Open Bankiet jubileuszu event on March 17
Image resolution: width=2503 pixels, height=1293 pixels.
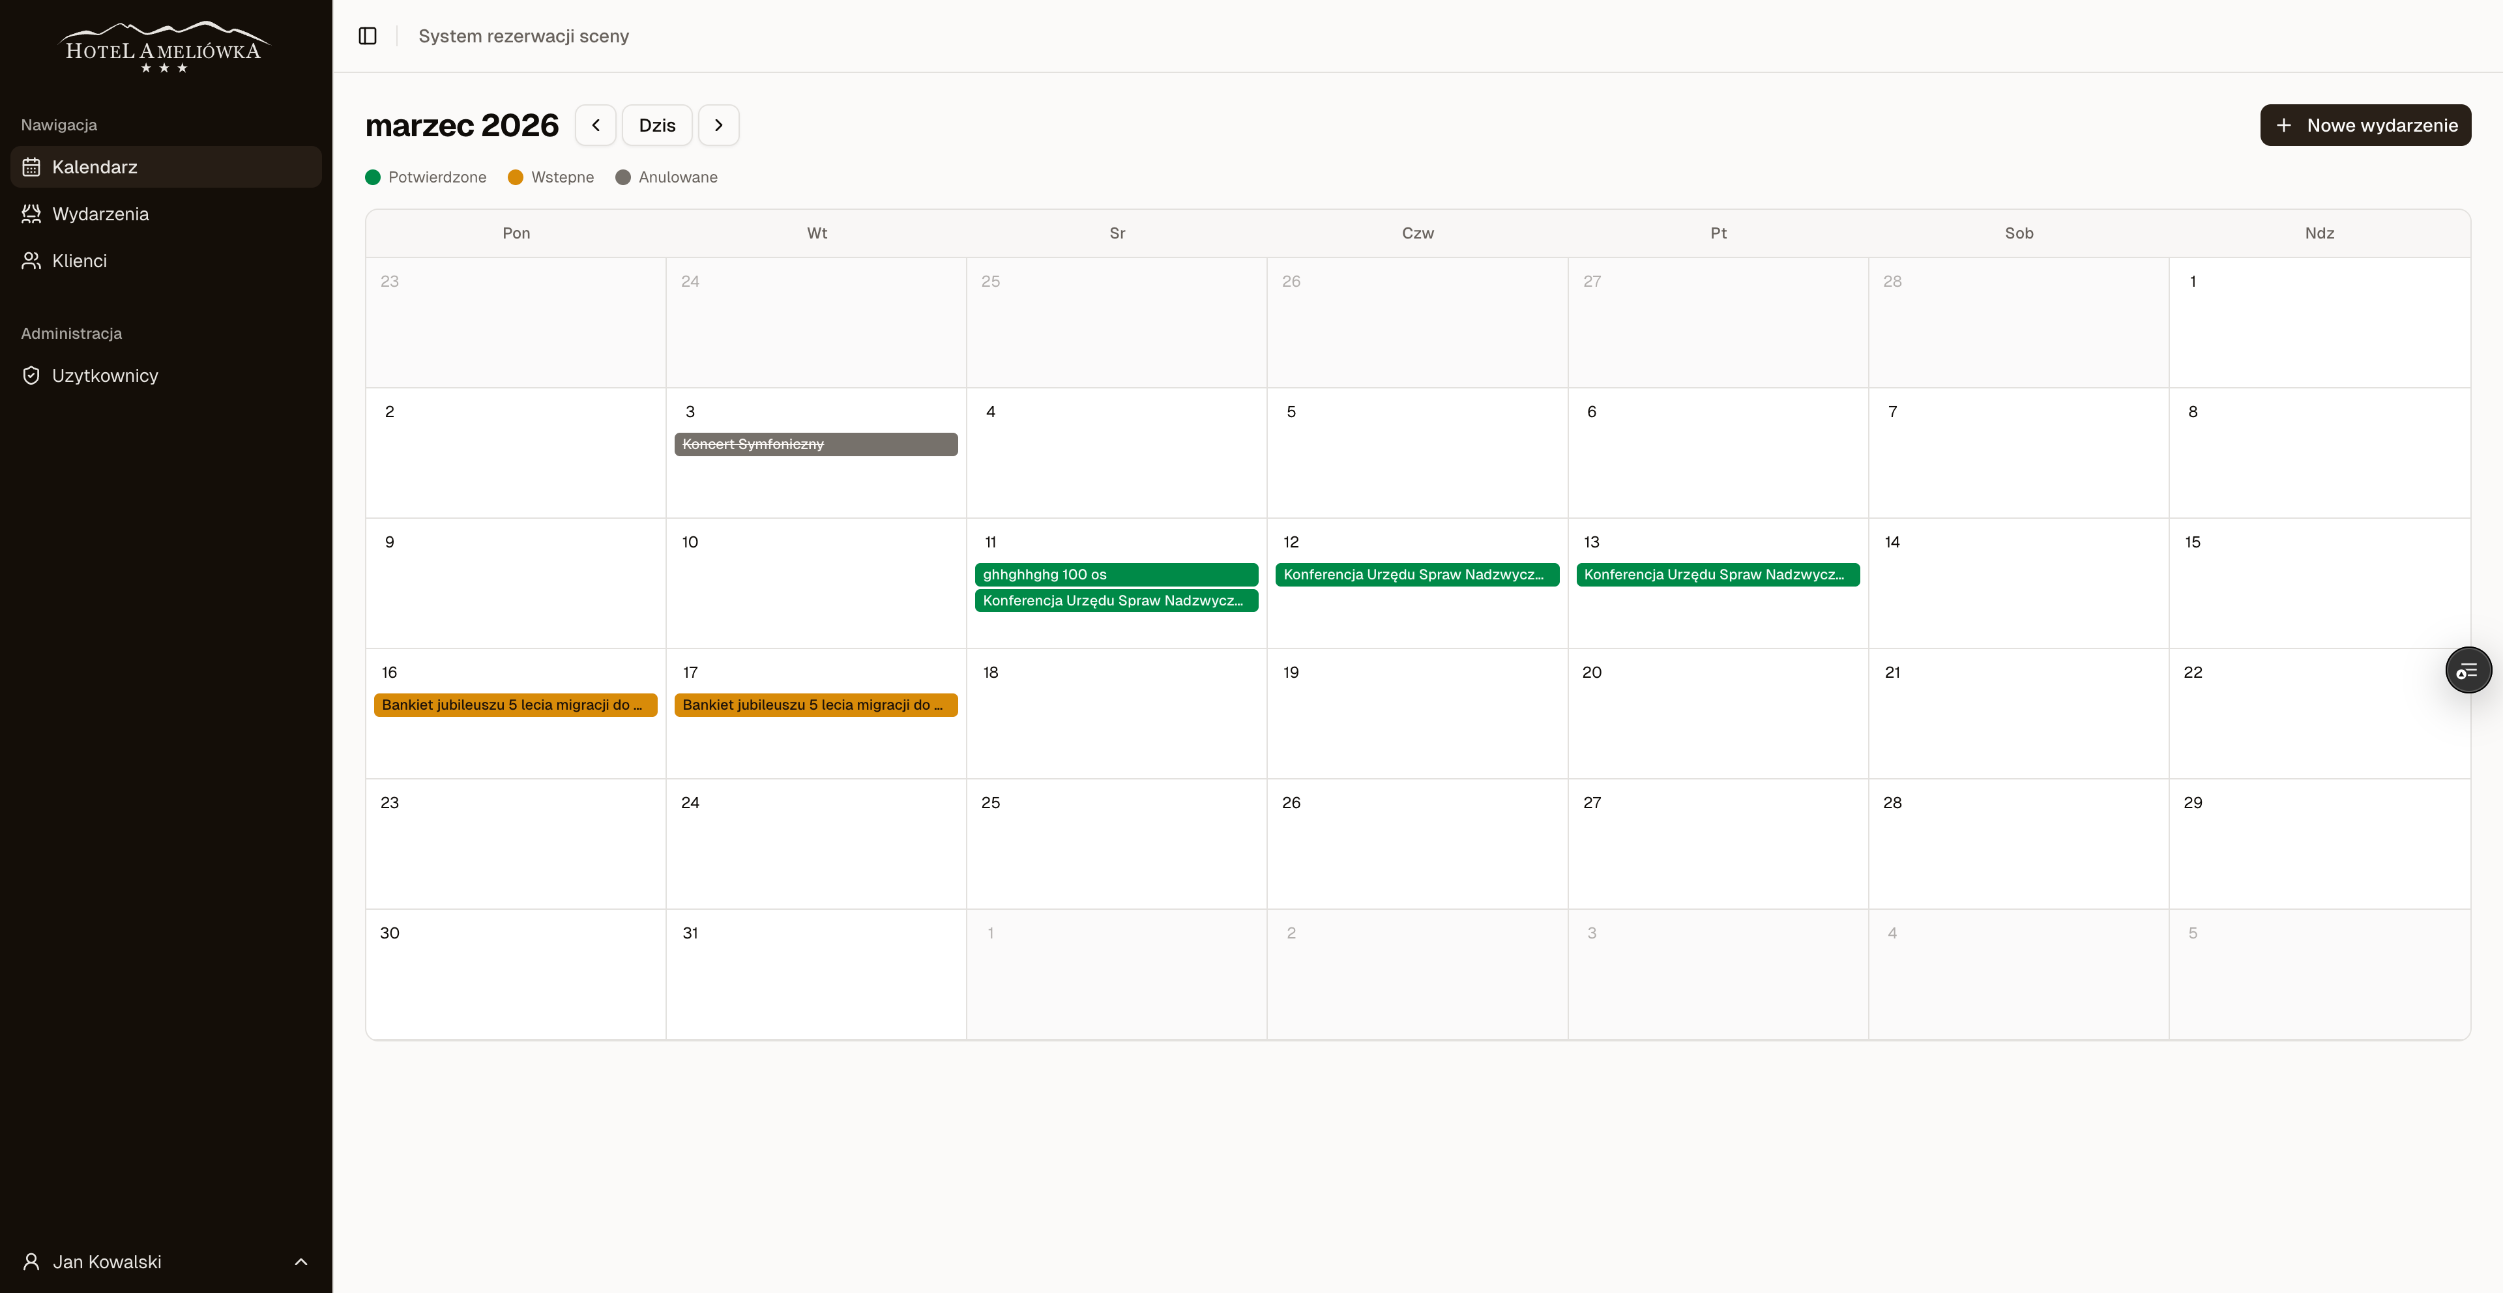[816, 705]
